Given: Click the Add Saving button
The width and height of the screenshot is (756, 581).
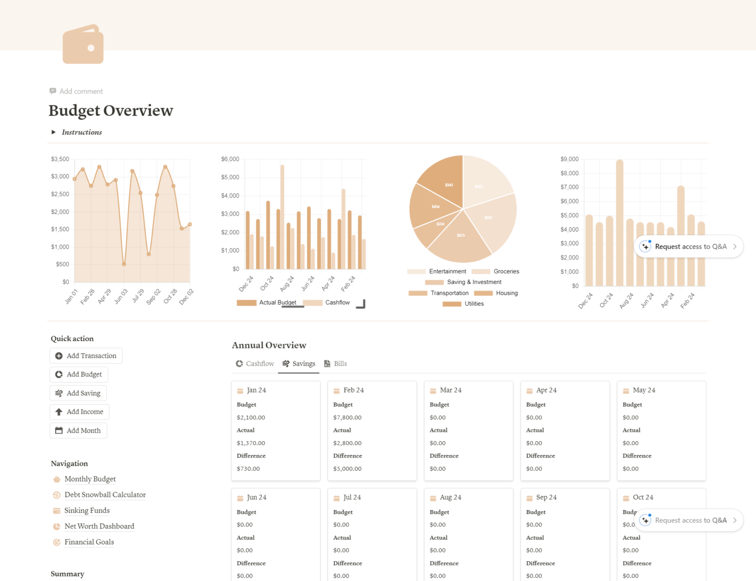Looking at the screenshot, I should click(78, 393).
